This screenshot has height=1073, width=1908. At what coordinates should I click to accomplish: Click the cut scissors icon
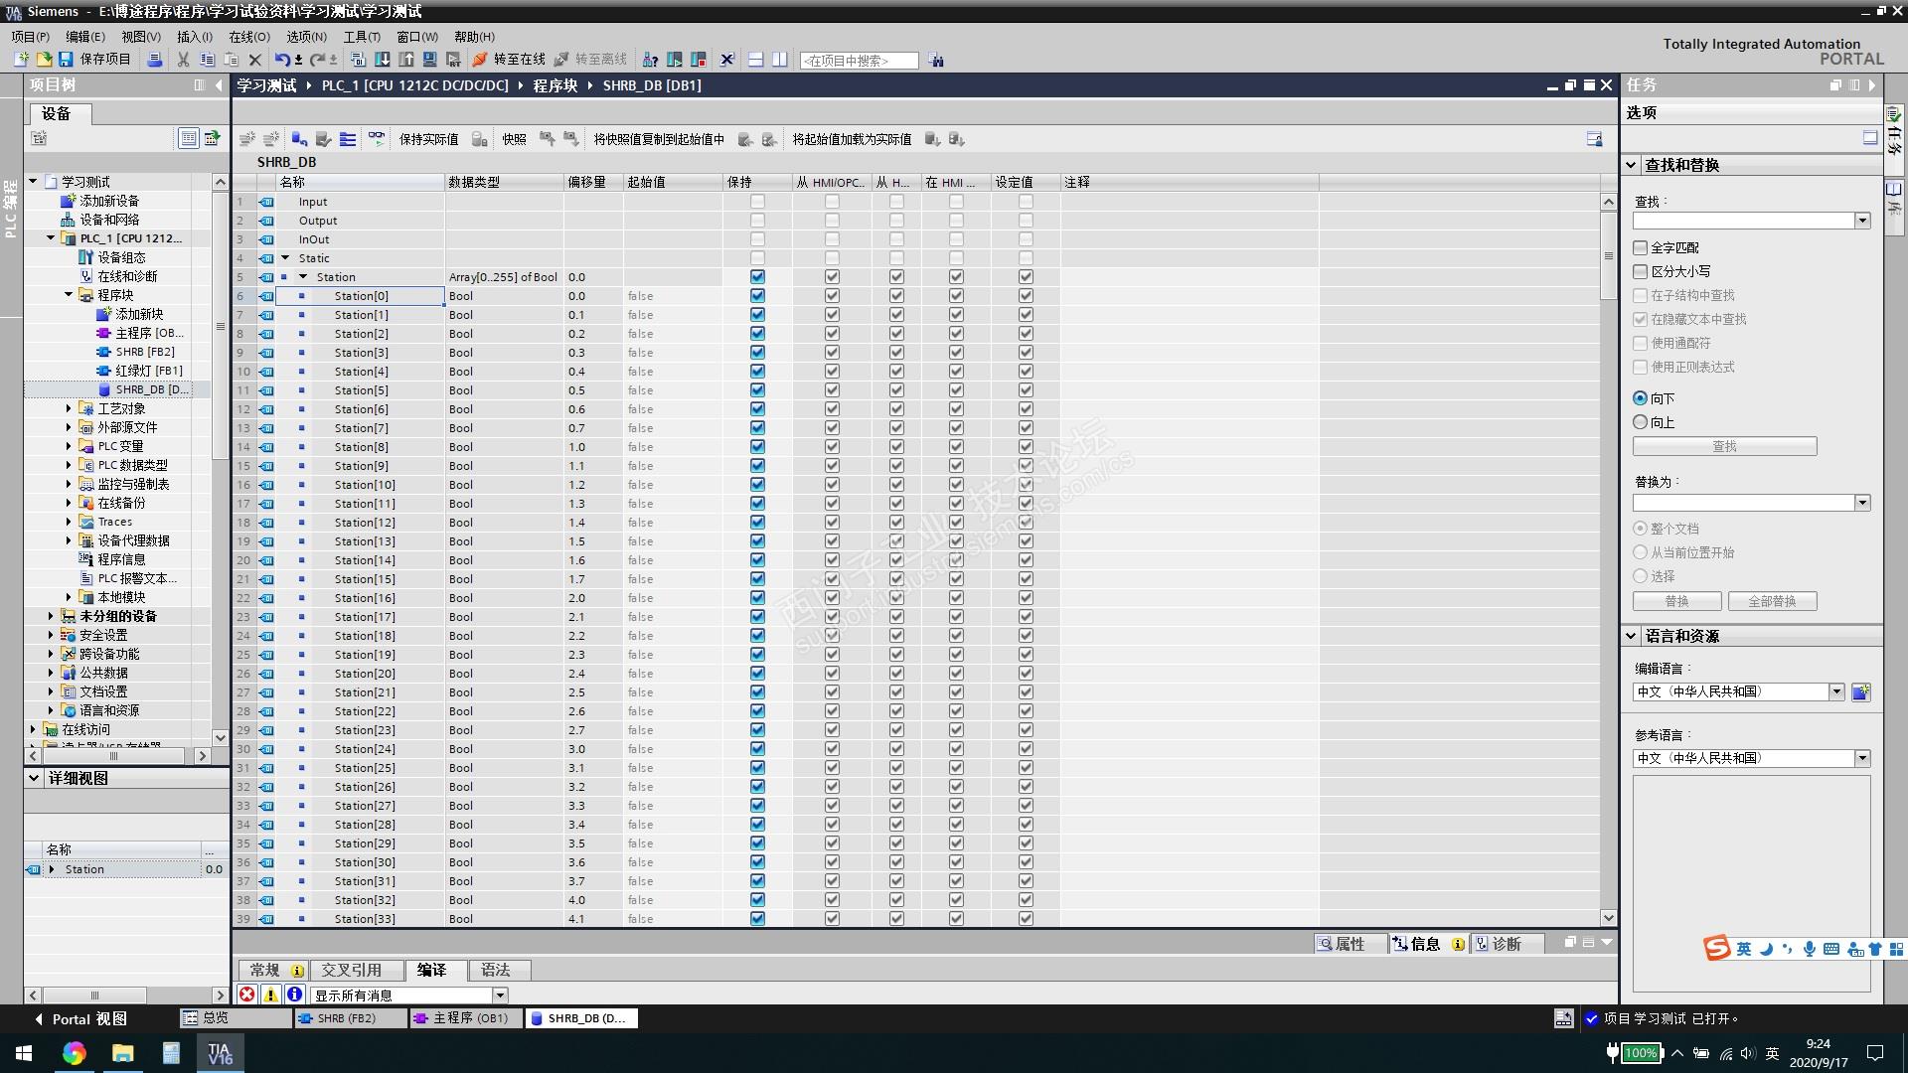[x=183, y=60]
